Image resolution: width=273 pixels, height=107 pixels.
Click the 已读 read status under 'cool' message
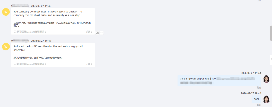click(259, 105)
